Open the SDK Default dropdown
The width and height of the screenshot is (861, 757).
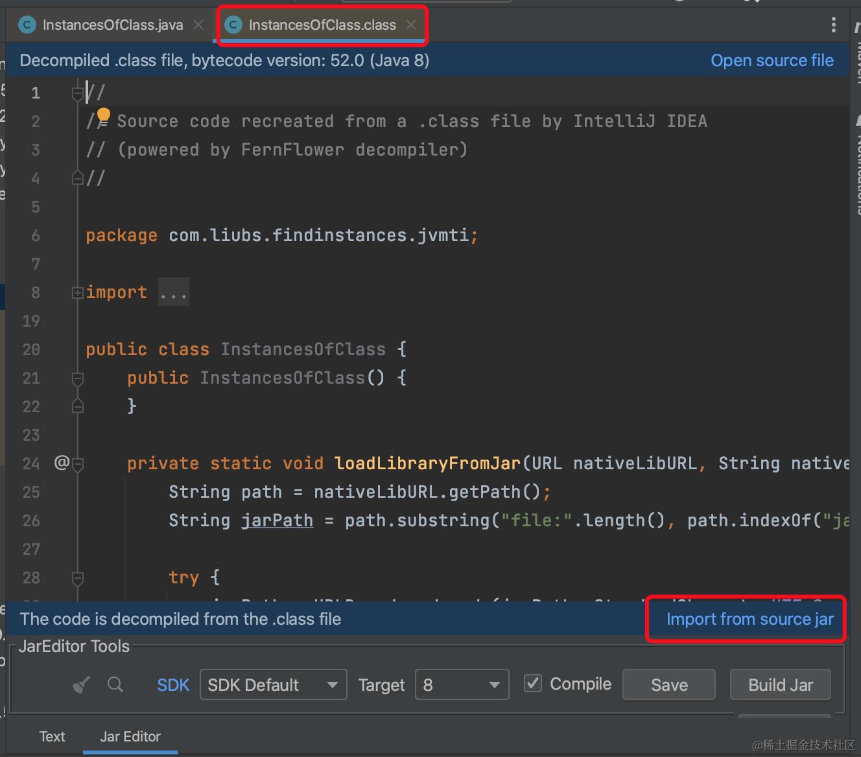click(x=274, y=685)
